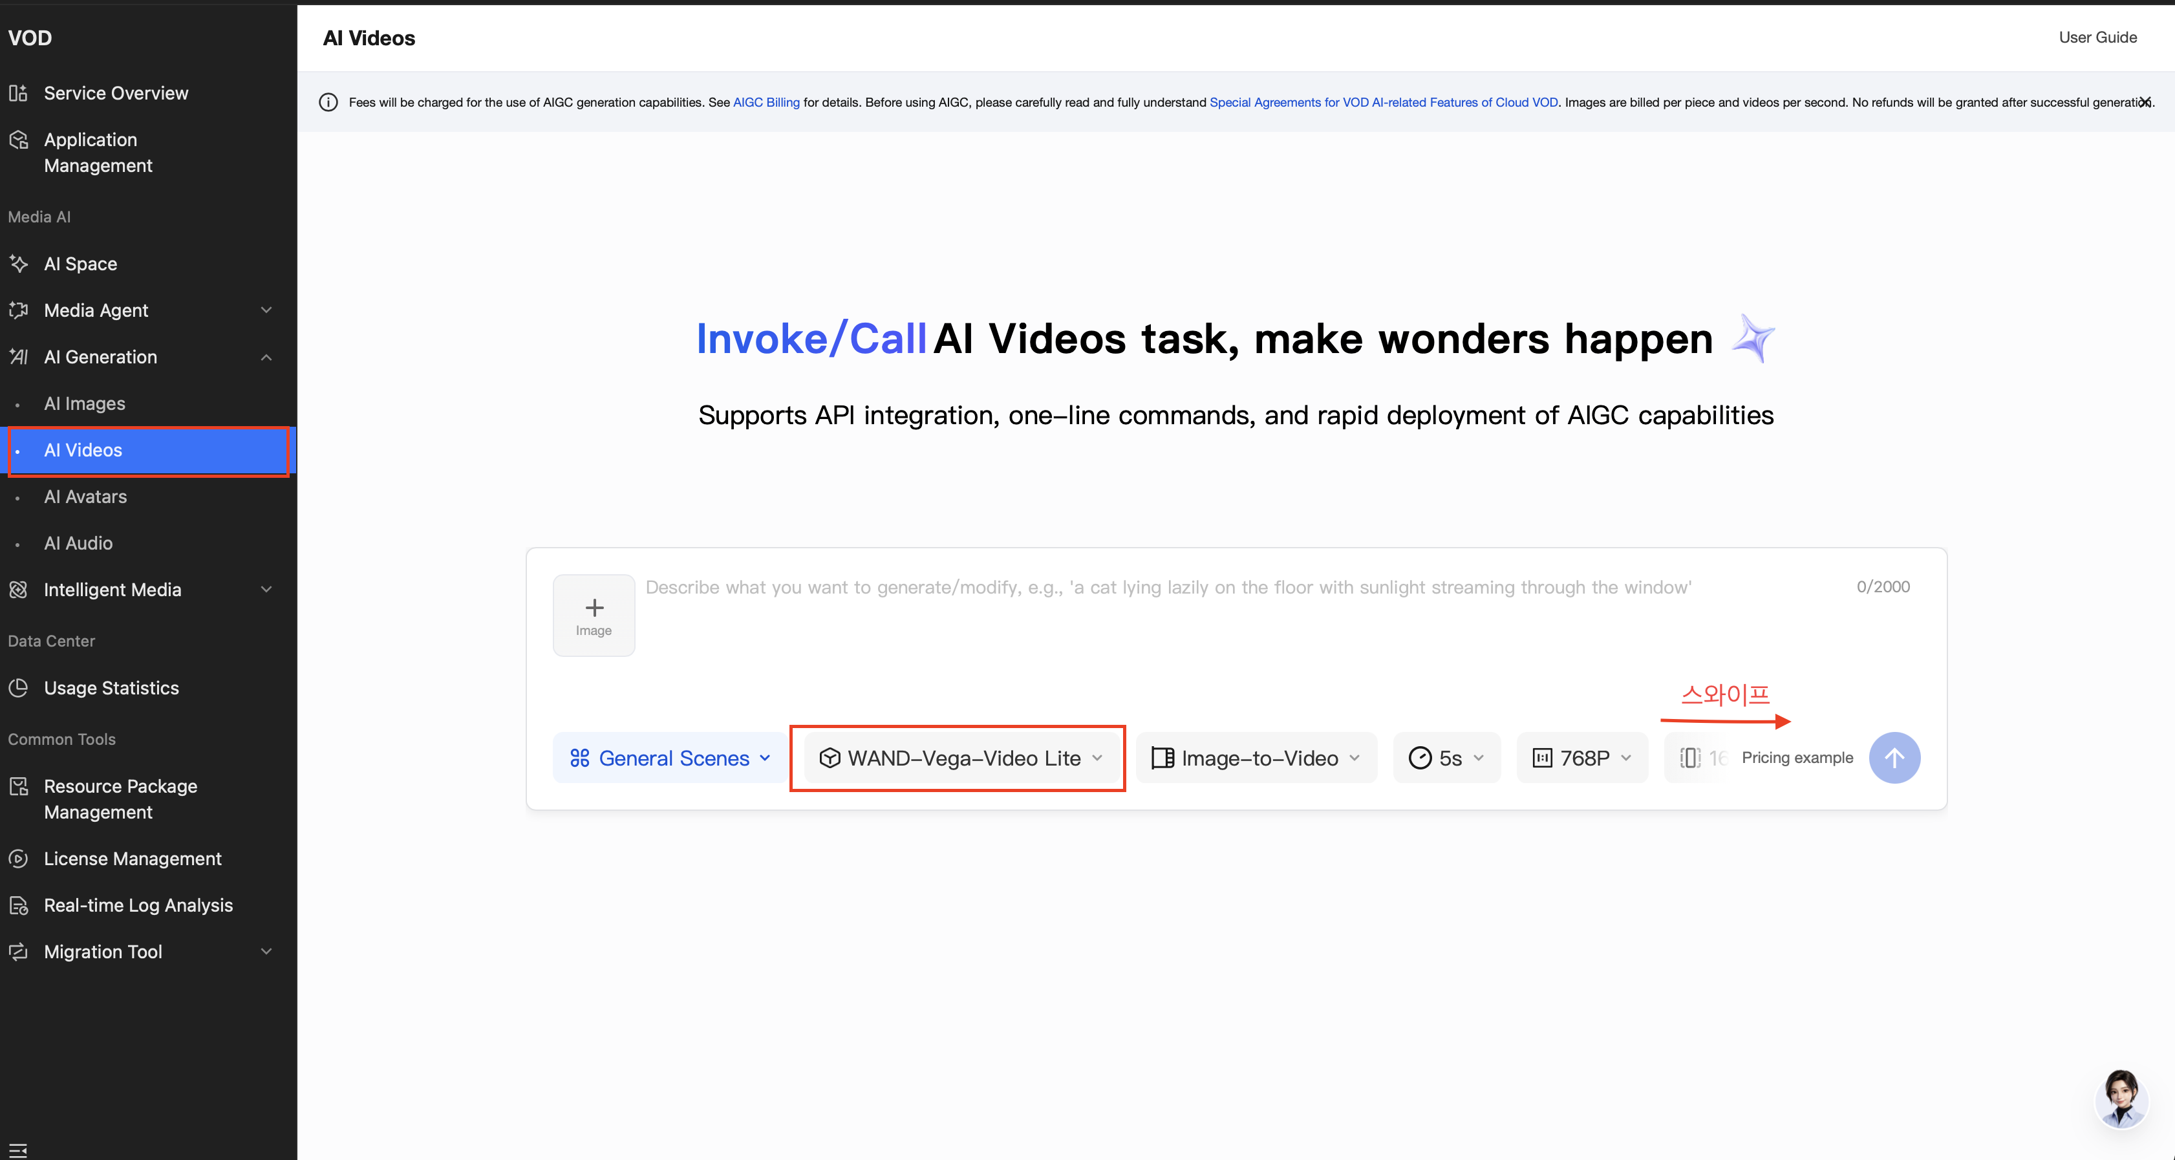This screenshot has width=2175, height=1160.
Task: Open Special Agreements for VOD AI-related Features link
Action: (x=1384, y=102)
